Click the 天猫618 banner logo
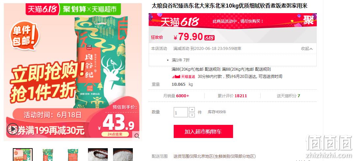Screen dimensions: 355x161 click(180, 22)
